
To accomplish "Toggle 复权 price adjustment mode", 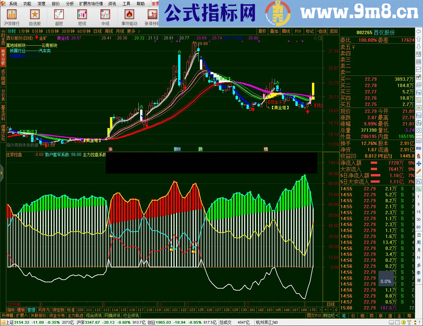I will [262, 31].
